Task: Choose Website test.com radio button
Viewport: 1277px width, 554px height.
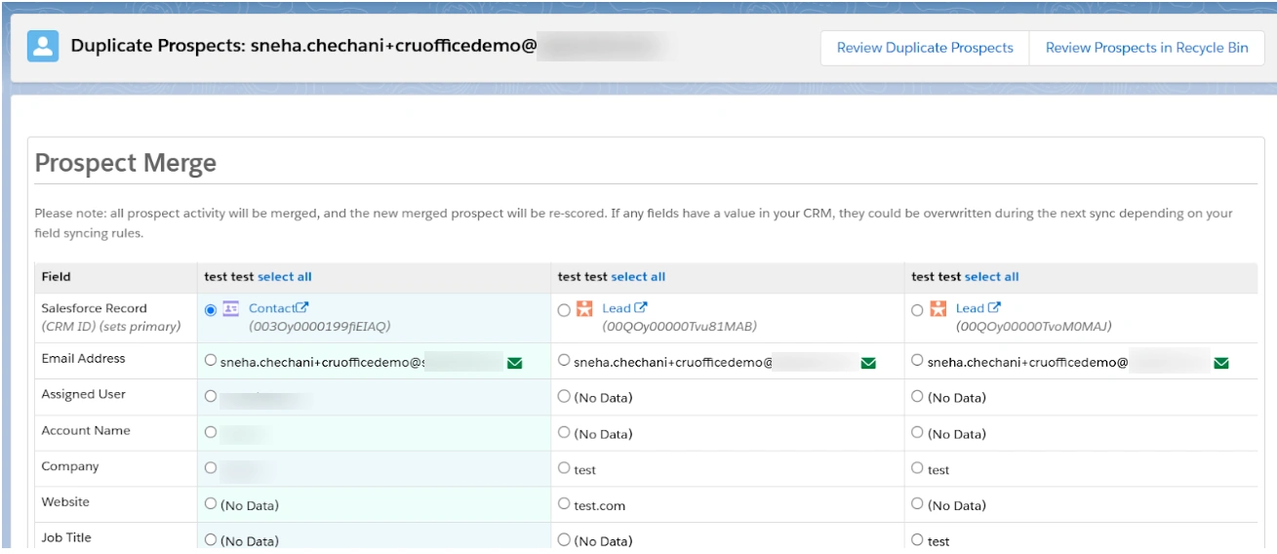Action: [564, 504]
